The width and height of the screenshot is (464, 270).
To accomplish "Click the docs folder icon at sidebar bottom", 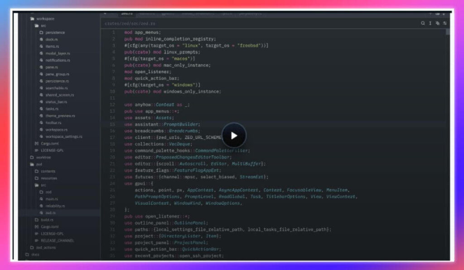I will coord(27,255).
